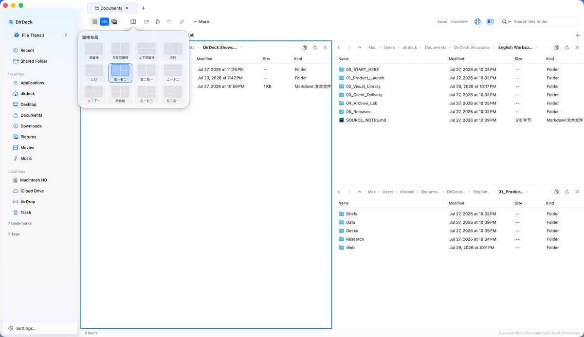Open the More toolbar menu
The image size is (584, 337).
pos(201,22)
